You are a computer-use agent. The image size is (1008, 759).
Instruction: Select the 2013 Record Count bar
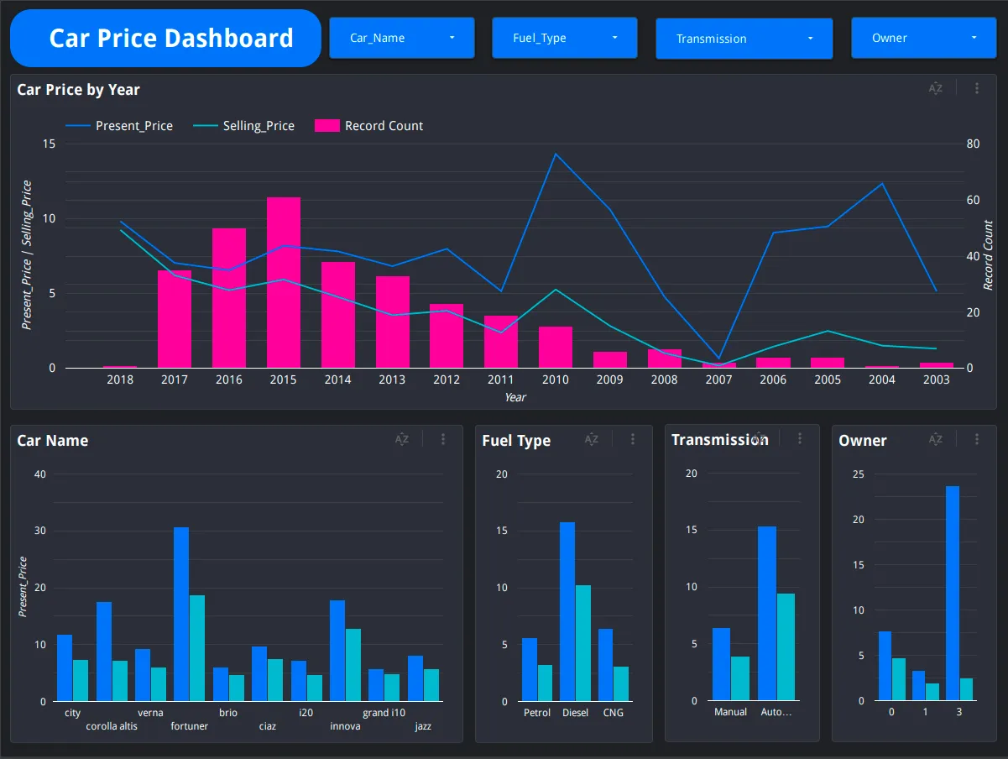[x=393, y=322]
